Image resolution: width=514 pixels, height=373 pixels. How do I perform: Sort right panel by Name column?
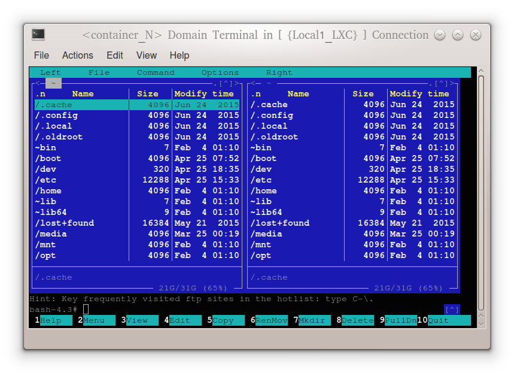(x=299, y=94)
